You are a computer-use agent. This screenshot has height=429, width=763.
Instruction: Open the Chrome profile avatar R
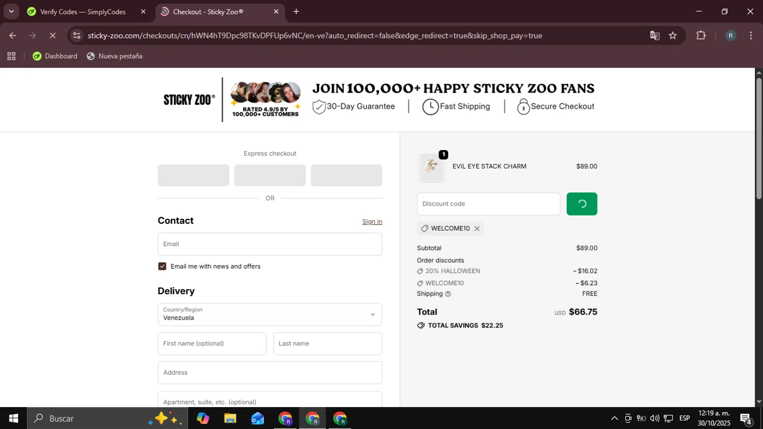click(730, 36)
